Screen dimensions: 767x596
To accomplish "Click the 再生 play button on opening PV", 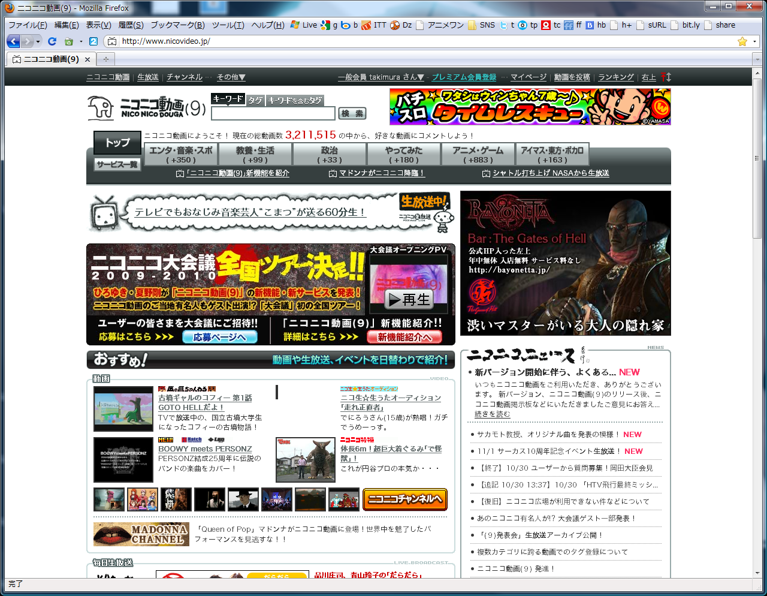I will (409, 299).
